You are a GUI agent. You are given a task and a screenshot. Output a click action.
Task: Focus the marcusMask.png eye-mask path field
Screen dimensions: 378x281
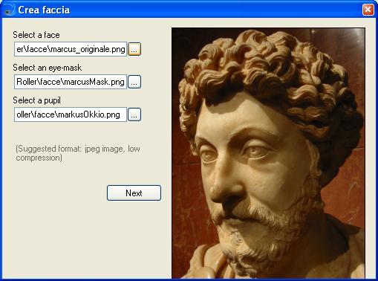click(71, 82)
